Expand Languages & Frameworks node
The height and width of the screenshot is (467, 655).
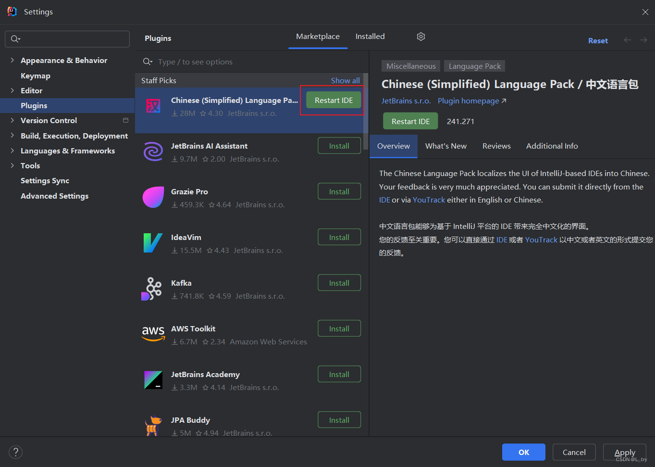pyautogui.click(x=12, y=151)
